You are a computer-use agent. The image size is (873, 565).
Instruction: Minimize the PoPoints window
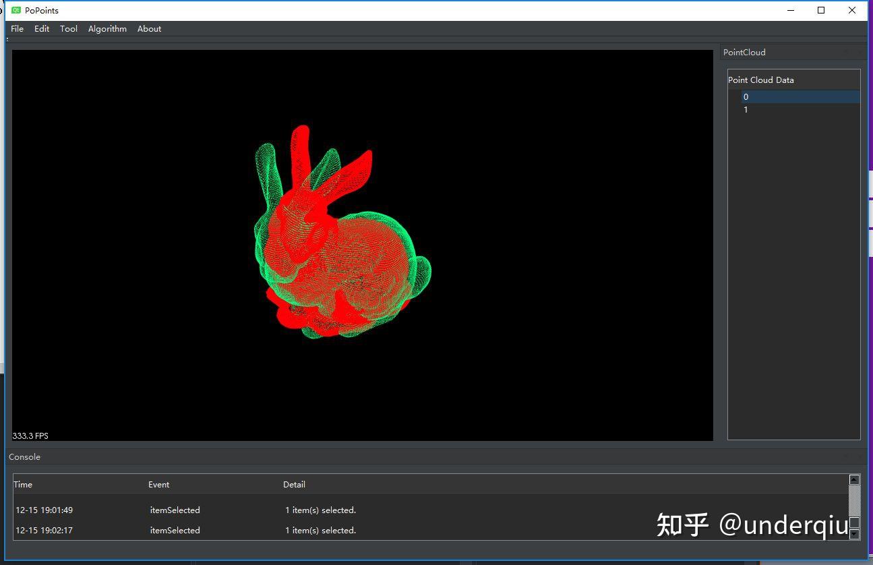tap(791, 10)
